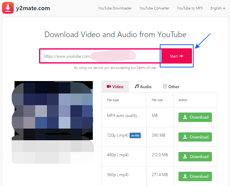This screenshot has width=230, height=186.
Task: Select the '271.4 MB' file size
Action: click(x=160, y=175)
